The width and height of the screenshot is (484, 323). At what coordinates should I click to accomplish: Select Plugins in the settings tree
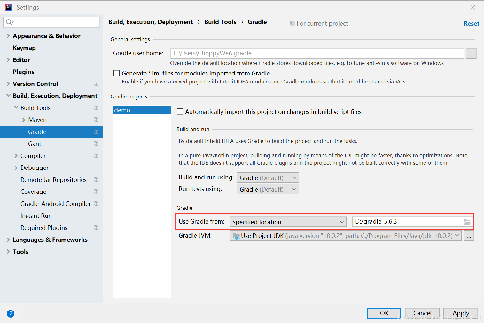[x=23, y=72]
